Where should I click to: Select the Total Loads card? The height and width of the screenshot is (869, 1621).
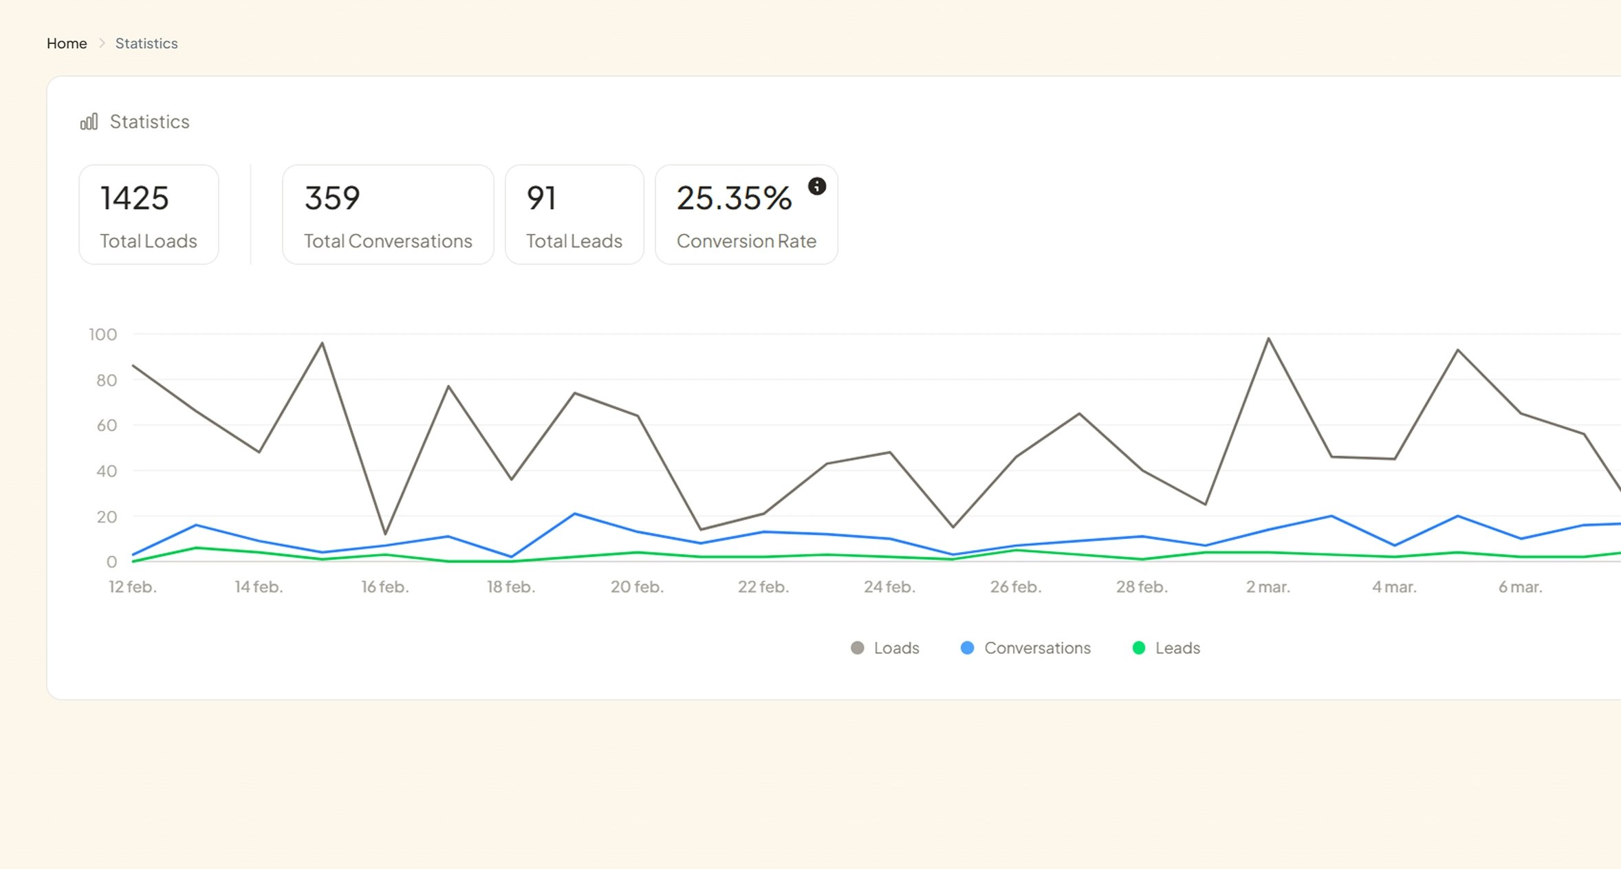[x=149, y=214]
